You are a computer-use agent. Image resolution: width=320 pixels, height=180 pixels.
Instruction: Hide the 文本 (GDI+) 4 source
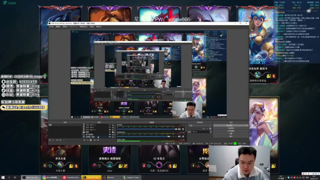(110, 125)
